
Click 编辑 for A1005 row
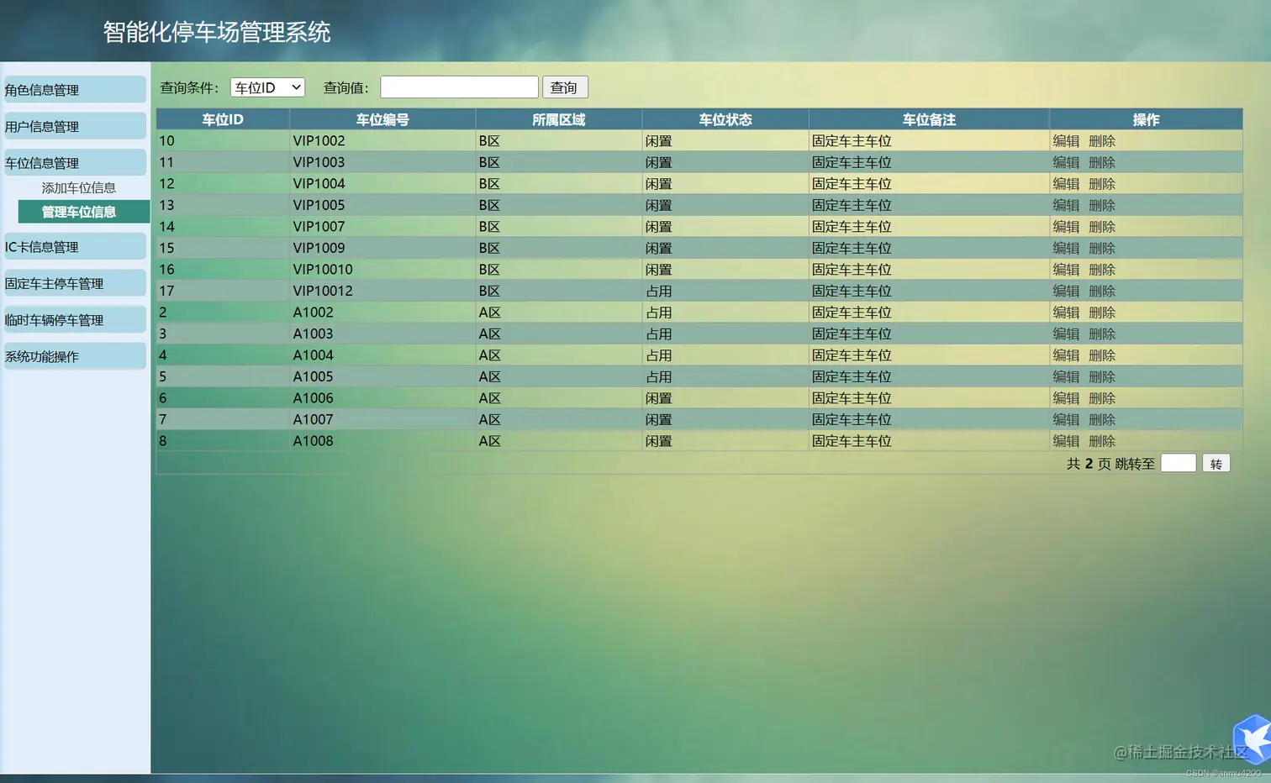(x=1066, y=376)
